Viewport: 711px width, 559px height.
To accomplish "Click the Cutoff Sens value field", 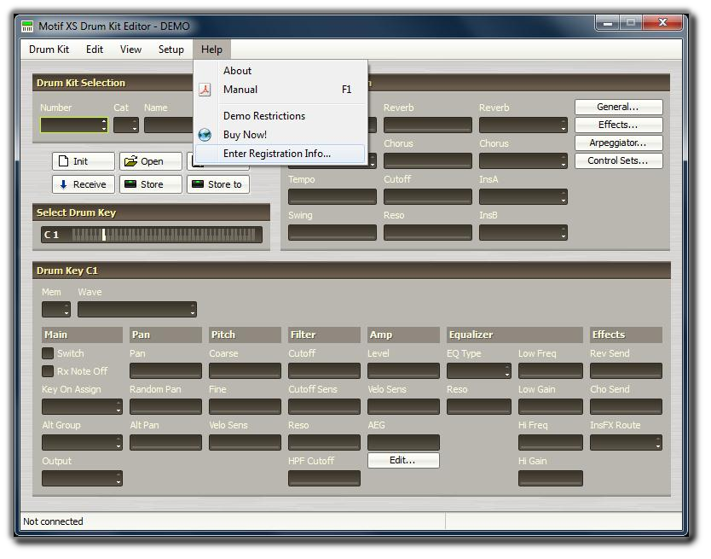I will pyautogui.click(x=324, y=407).
